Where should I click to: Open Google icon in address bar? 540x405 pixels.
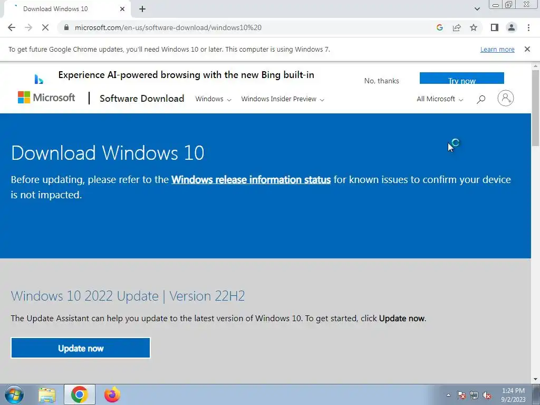pos(439,27)
